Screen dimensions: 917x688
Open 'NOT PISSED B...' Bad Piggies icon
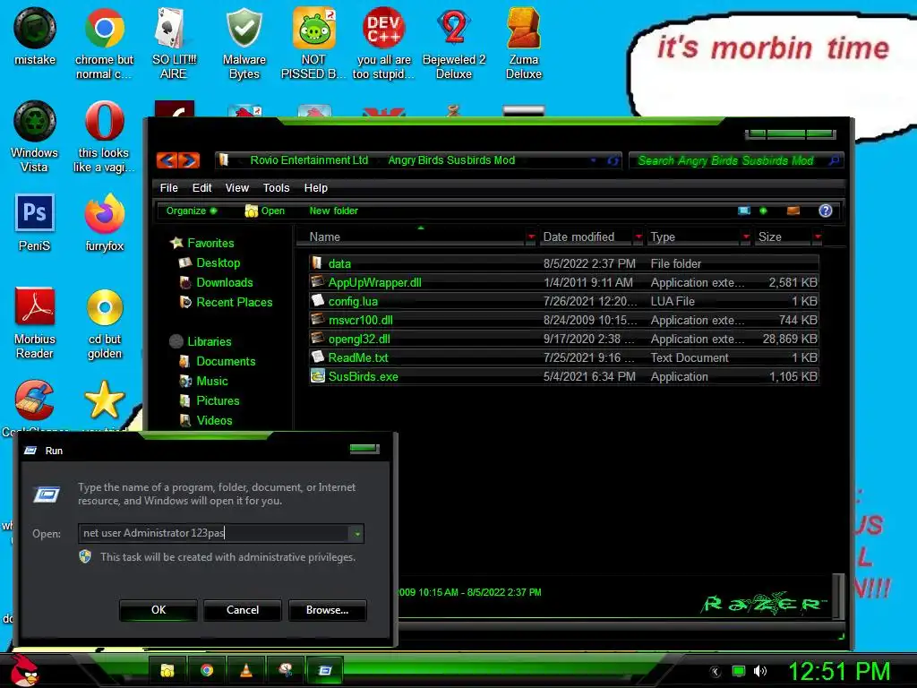pos(313,43)
